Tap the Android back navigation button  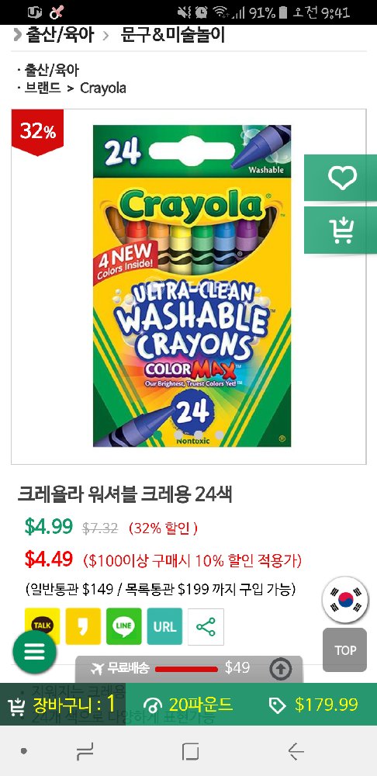point(296,751)
